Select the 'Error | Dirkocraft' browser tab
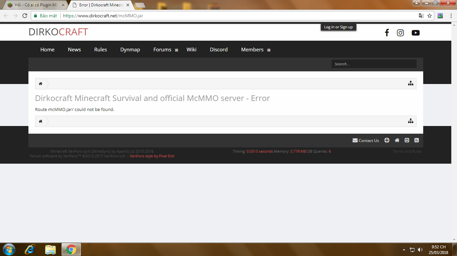The image size is (457, 256). coord(100,5)
